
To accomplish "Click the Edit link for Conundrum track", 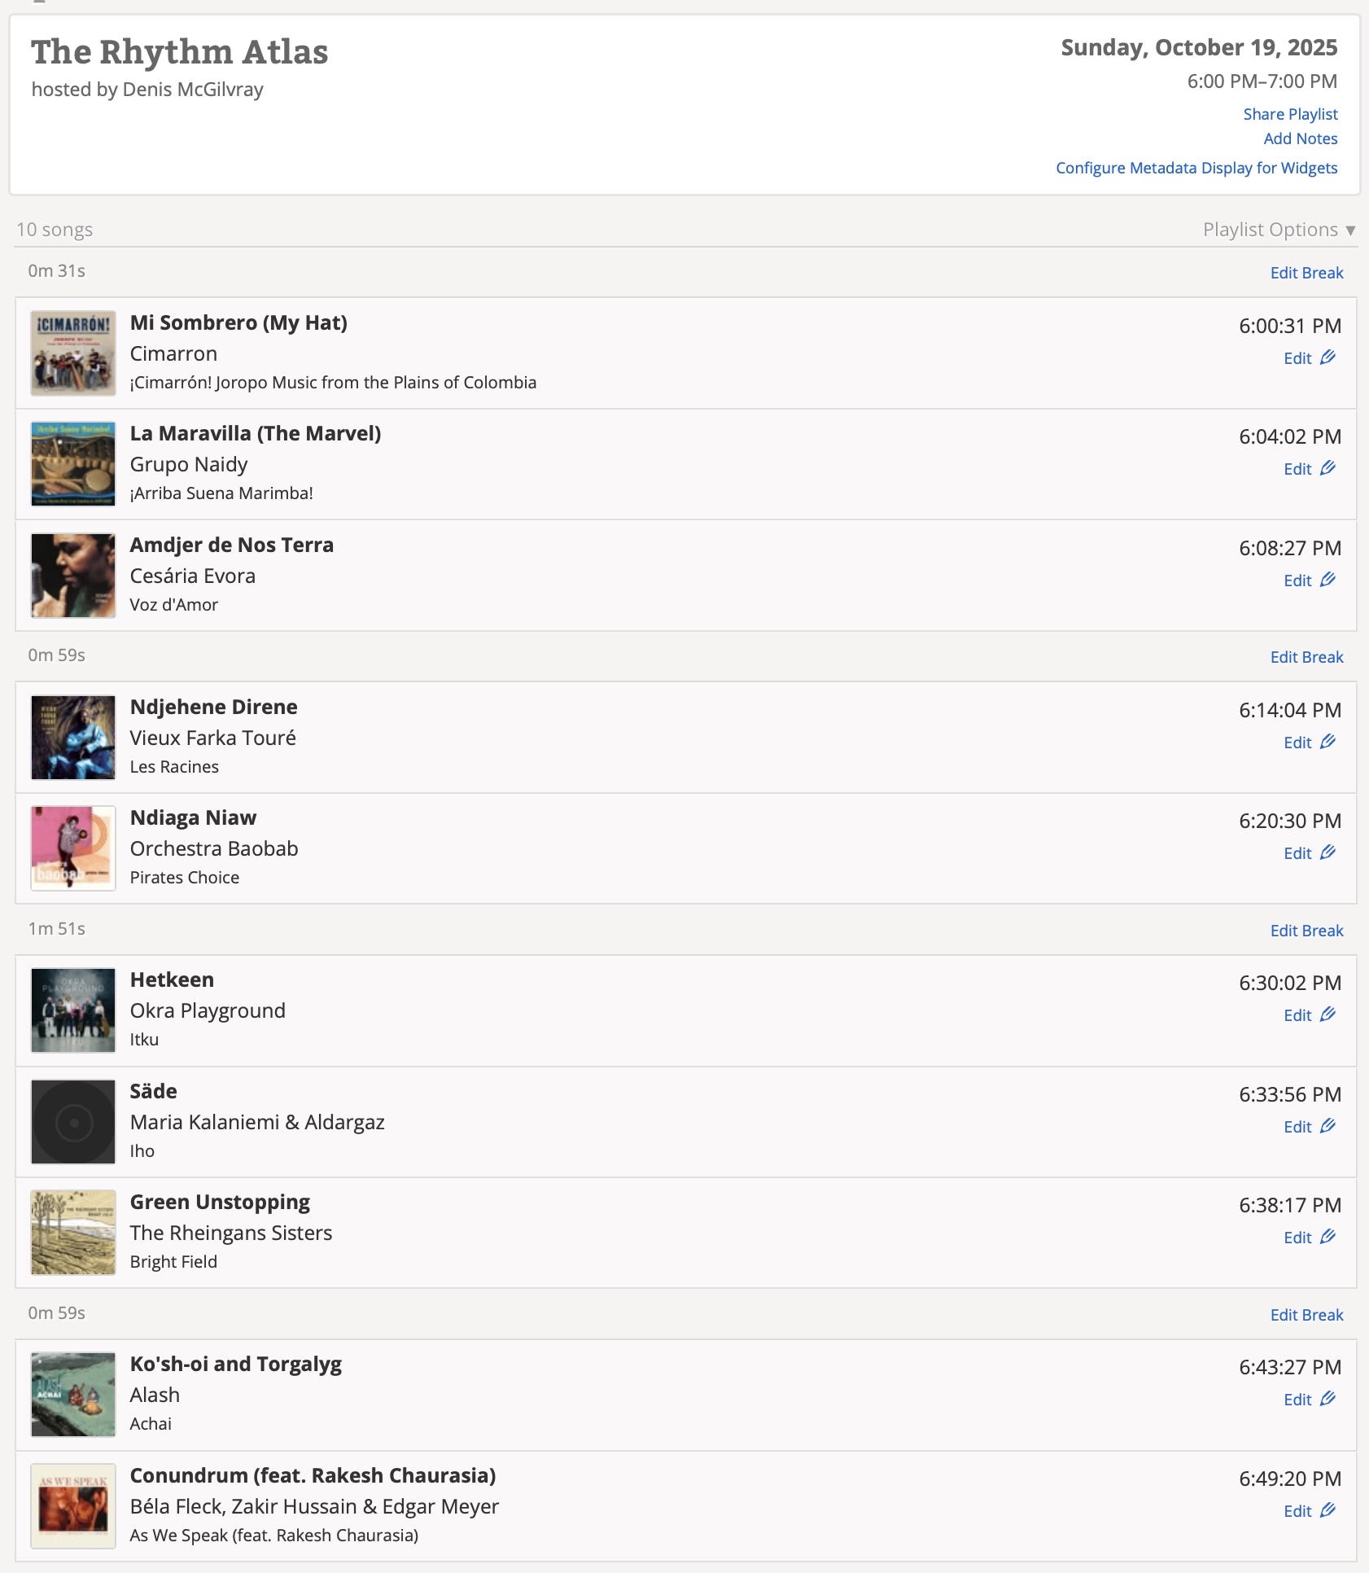I will click(x=1297, y=1511).
